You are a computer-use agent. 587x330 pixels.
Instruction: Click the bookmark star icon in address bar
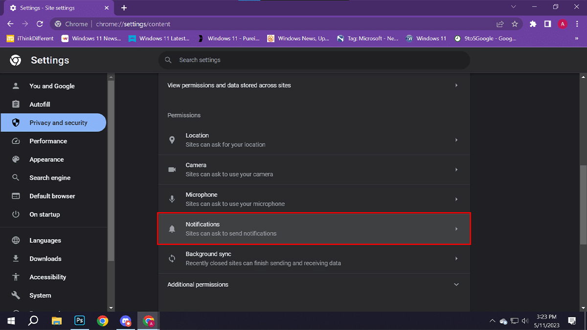tap(515, 24)
